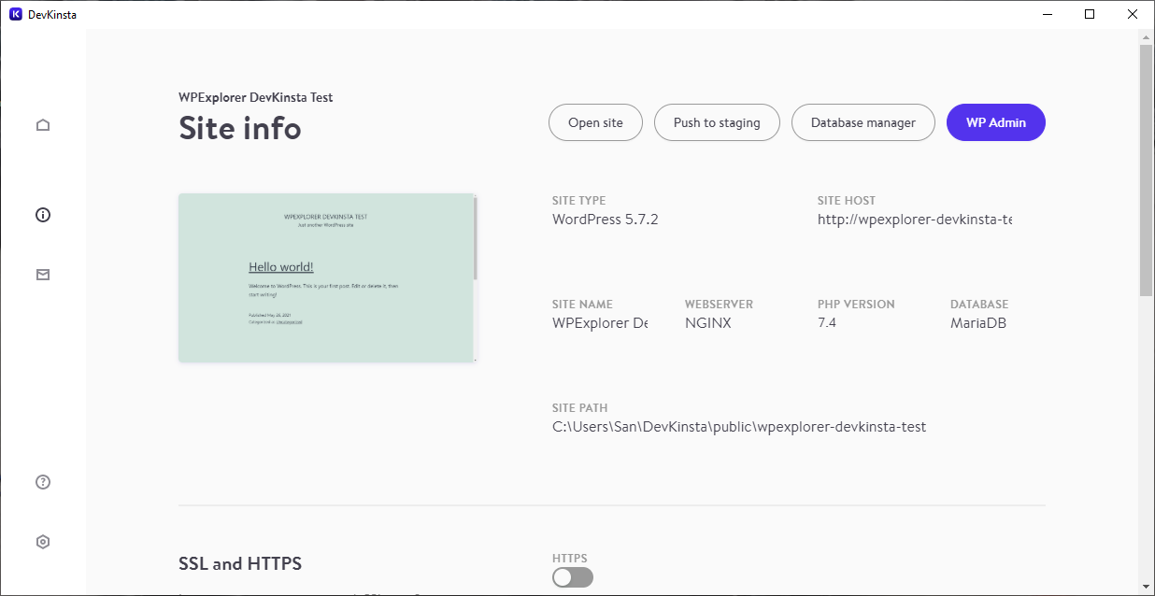Click WPExplorer DevKinsta Test title above heading

[x=256, y=97]
